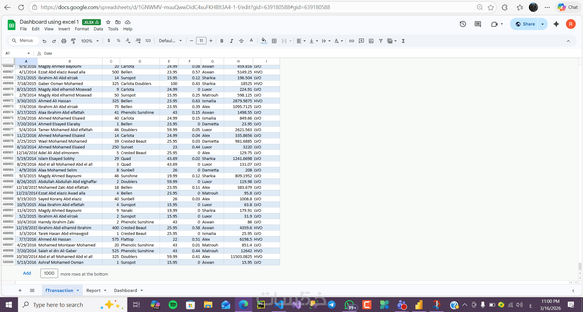Click the Undo icon in toolbar
Screen dimensions: 583x312
44,41
